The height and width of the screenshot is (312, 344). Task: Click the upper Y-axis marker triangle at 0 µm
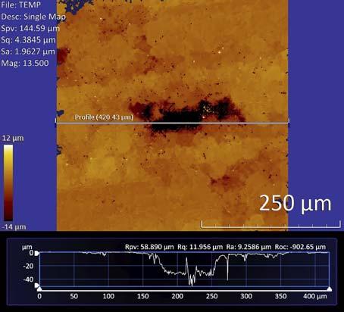click(x=37, y=253)
